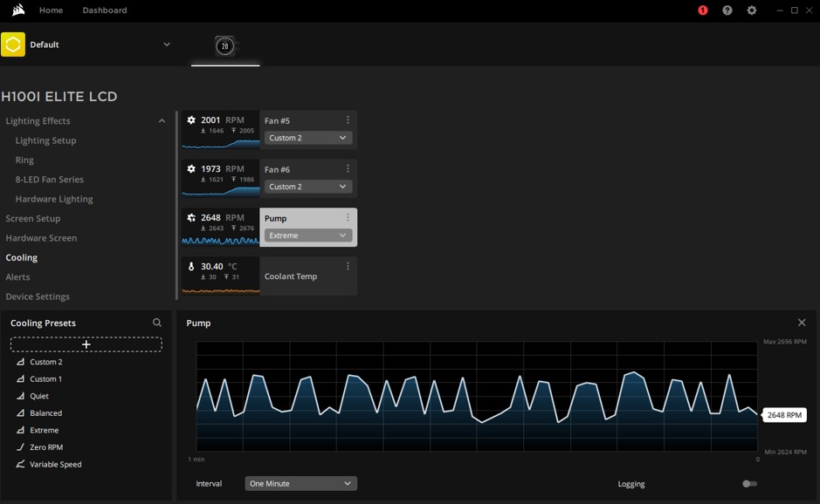Viewport: 820px width, 504px height.
Task: Click the Fan #5 2001 RPM reading
Action: pos(223,120)
